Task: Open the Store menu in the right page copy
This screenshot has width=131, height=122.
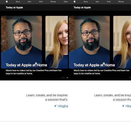Action: (86, 2)
